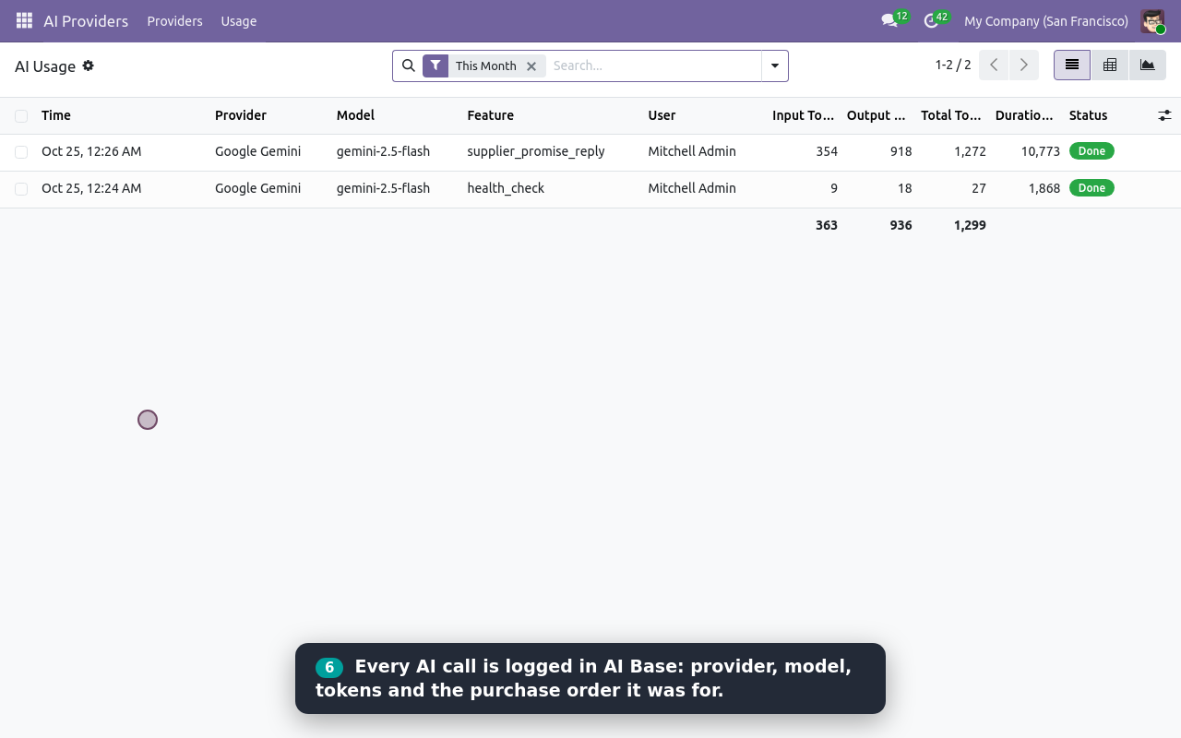
Task: Sort by the Input Tokens column header
Action: 803,115
